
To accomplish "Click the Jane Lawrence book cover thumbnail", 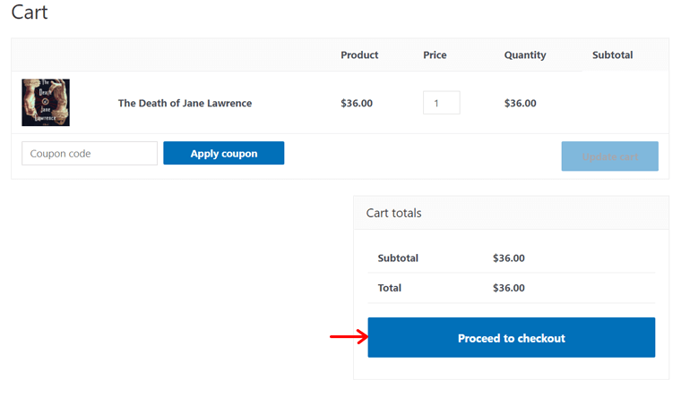I will point(46,103).
